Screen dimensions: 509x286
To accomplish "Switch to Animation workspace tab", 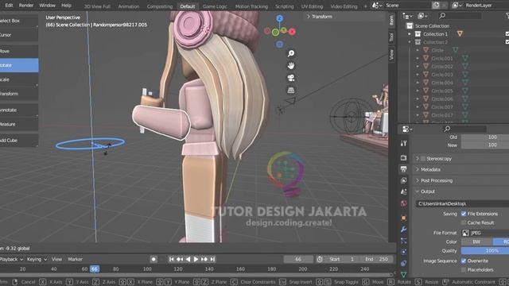I will point(129,6).
